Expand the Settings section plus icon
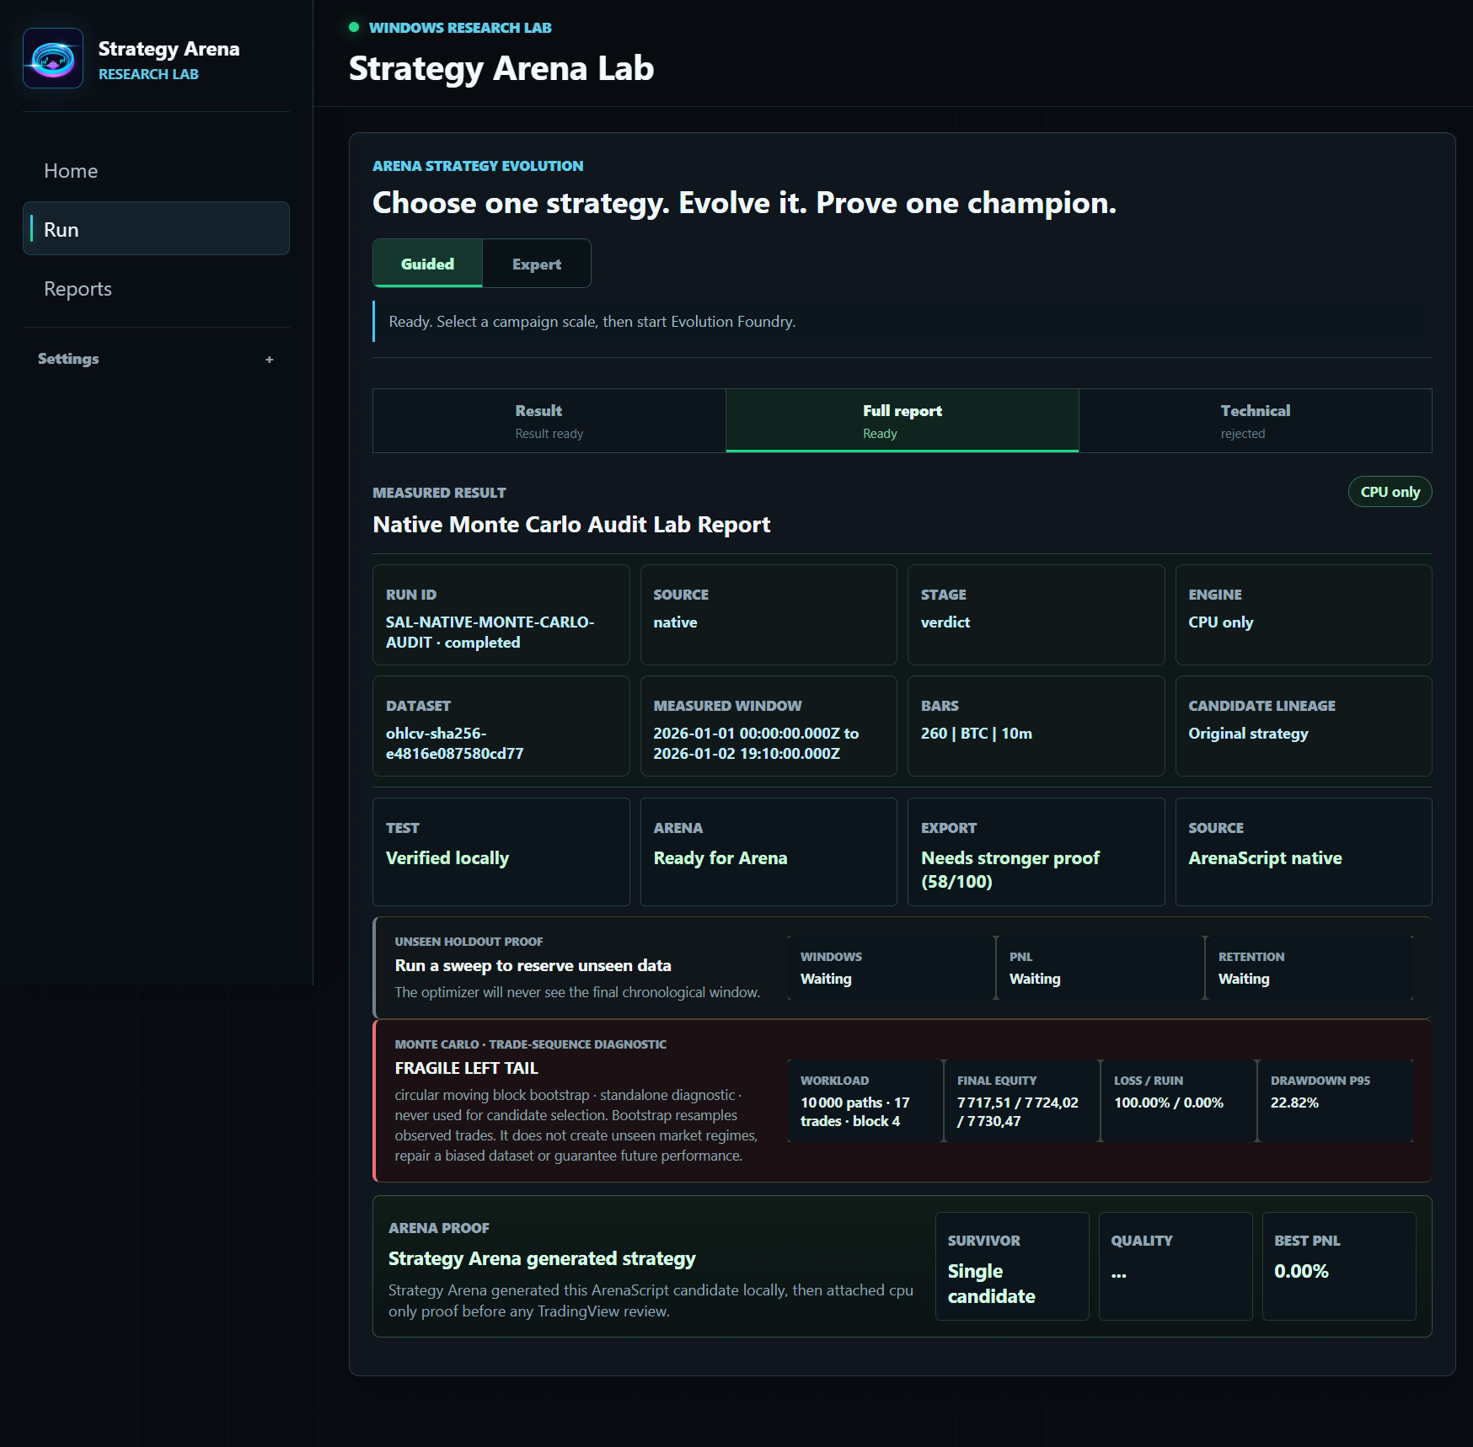This screenshot has height=1447, width=1473. tap(270, 360)
